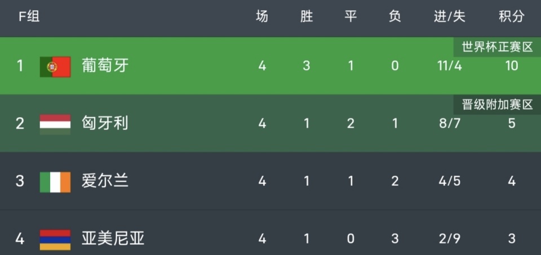Viewport: 541px width, 255px height.
Task: Click the 胜 column header
Action: click(x=306, y=17)
